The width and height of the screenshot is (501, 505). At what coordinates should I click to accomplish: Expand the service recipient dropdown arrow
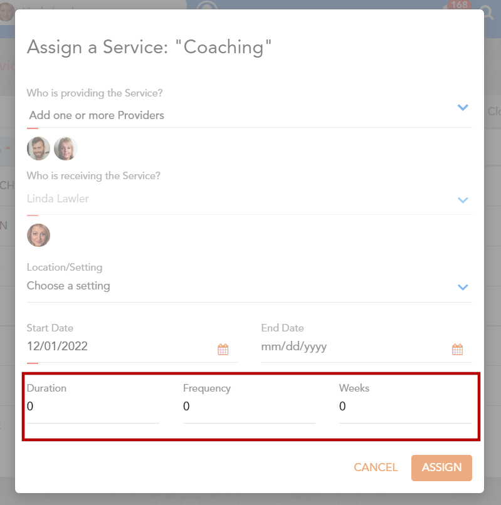pos(463,200)
